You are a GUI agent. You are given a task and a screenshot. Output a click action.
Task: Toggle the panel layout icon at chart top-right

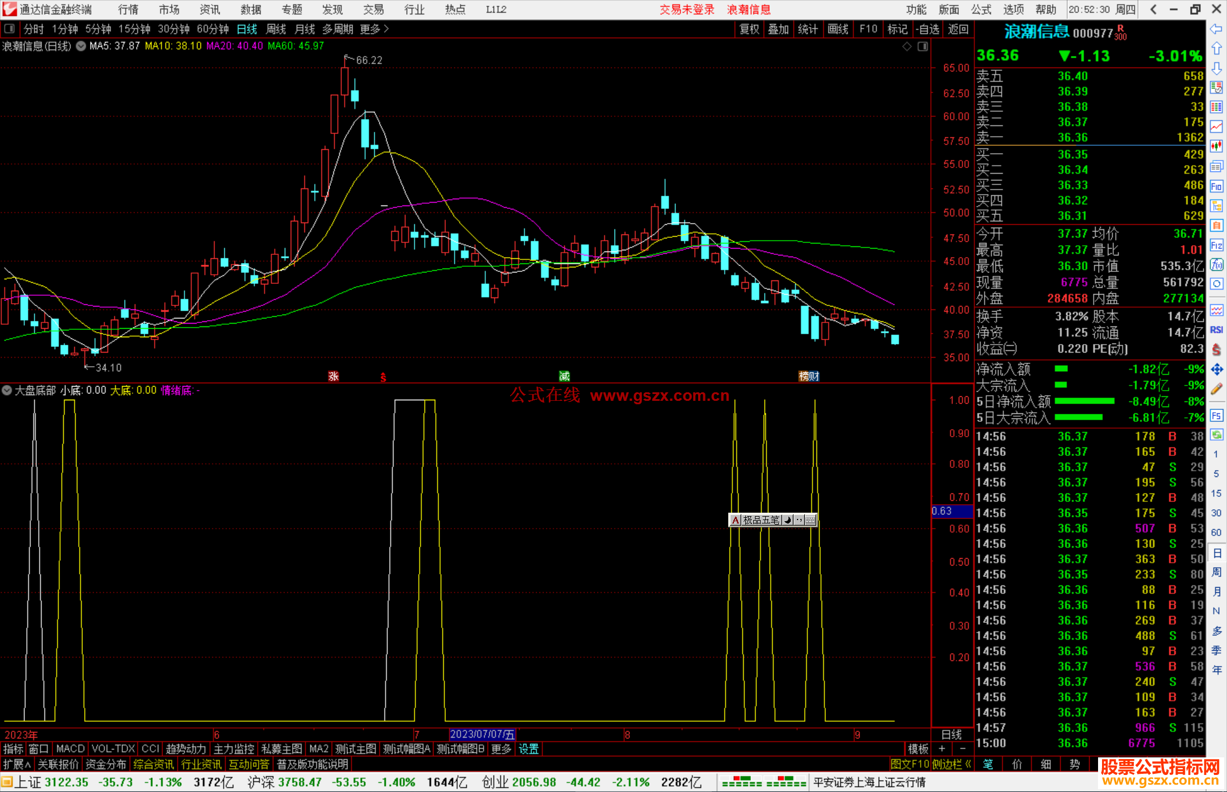pyautogui.click(x=923, y=47)
